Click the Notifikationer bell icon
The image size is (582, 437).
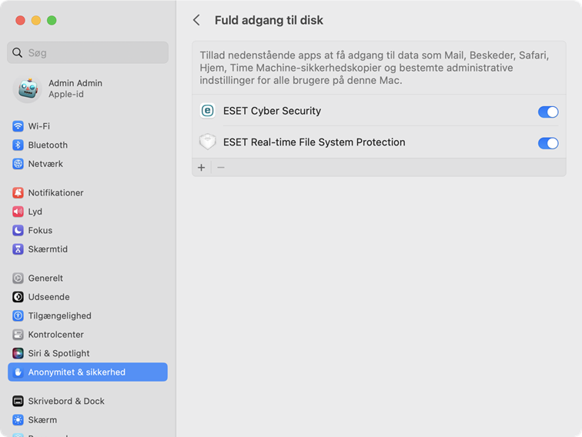[x=18, y=192]
